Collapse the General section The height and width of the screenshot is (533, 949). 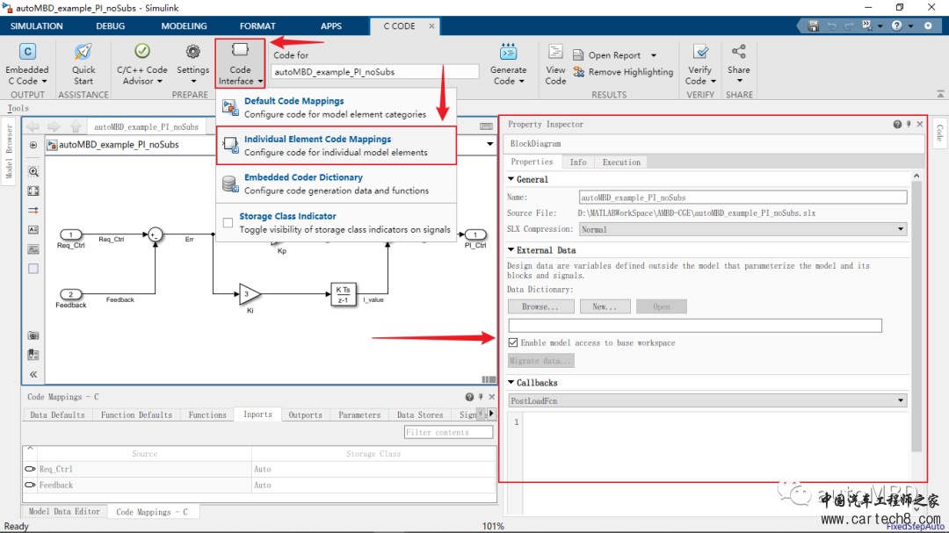click(511, 179)
